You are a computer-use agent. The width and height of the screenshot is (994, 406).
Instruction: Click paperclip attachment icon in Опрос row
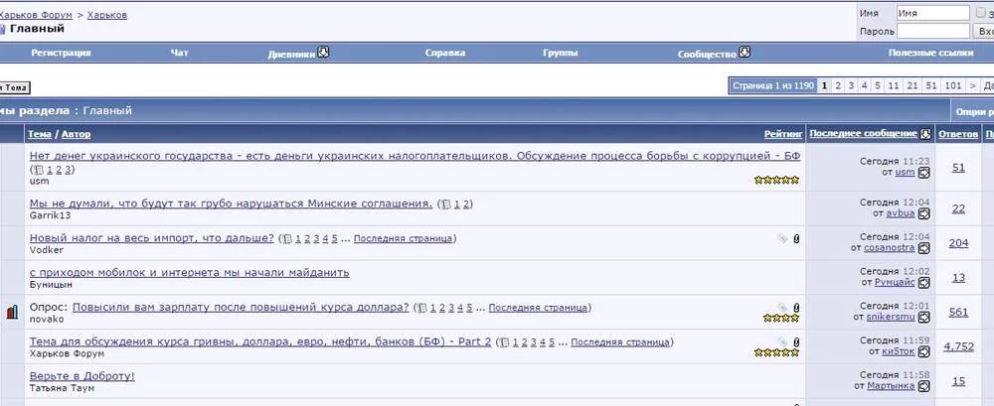click(796, 308)
